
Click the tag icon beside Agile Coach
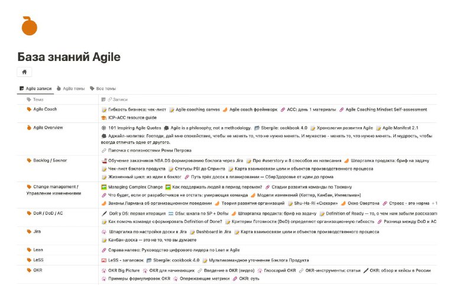(29, 109)
